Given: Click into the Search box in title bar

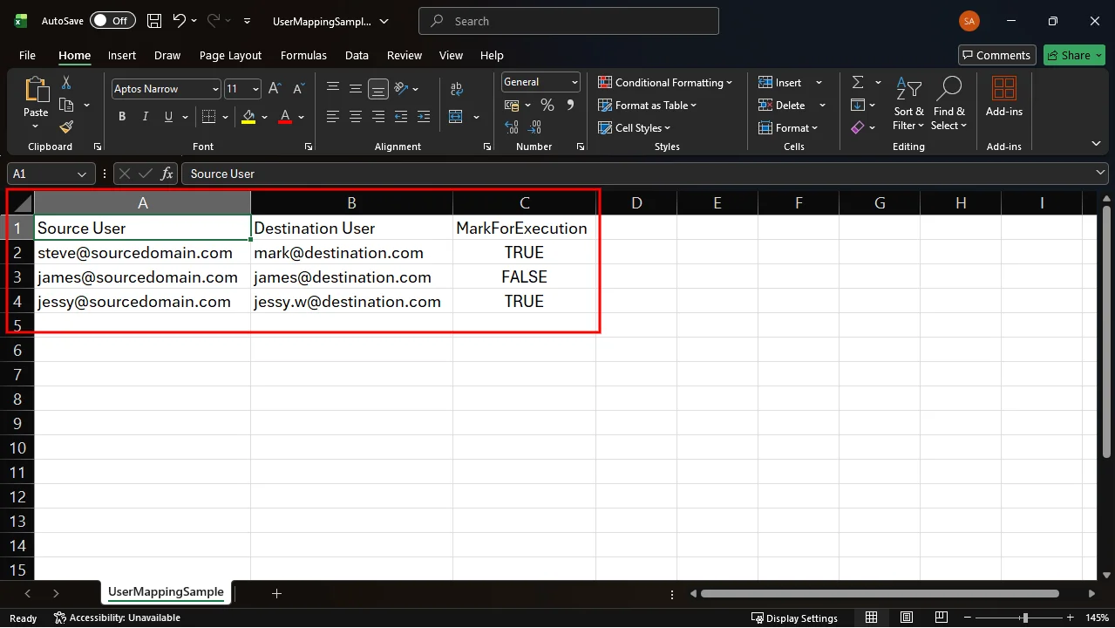Looking at the screenshot, I should (568, 21).
